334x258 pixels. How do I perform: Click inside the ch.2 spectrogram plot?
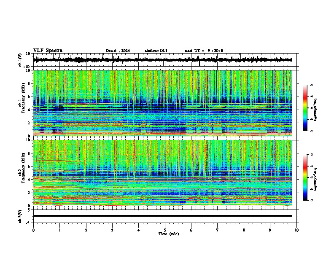(x=163, y=173)
